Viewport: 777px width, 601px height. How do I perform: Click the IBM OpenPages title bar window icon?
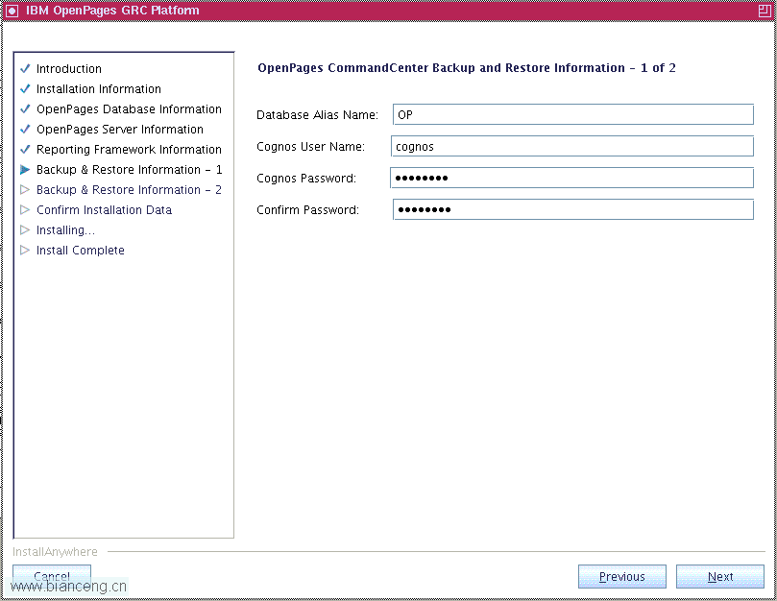click(12, 11)
